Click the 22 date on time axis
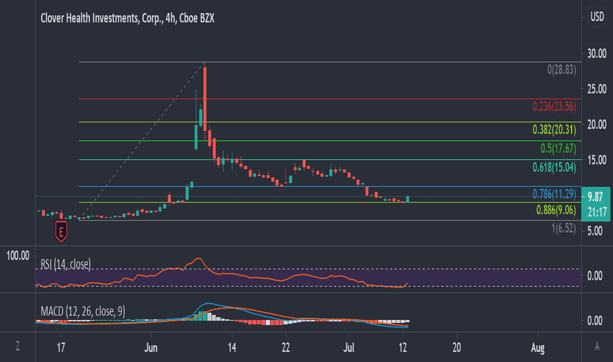613x362 pixels. tap(285, 348)
